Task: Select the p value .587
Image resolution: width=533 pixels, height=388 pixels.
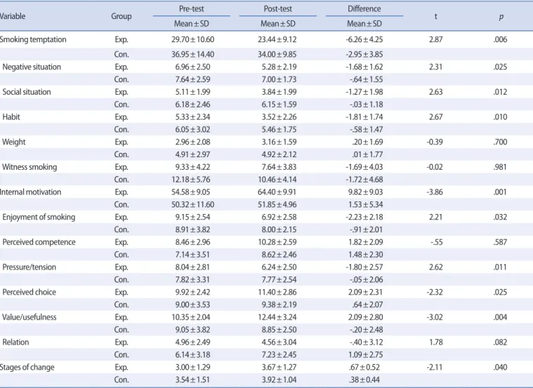Action: 500,242
